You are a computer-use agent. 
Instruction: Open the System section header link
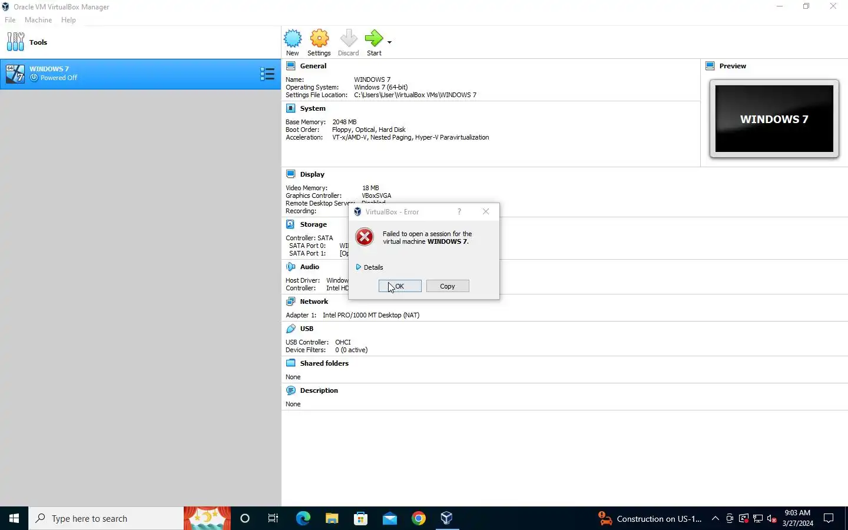313,108
